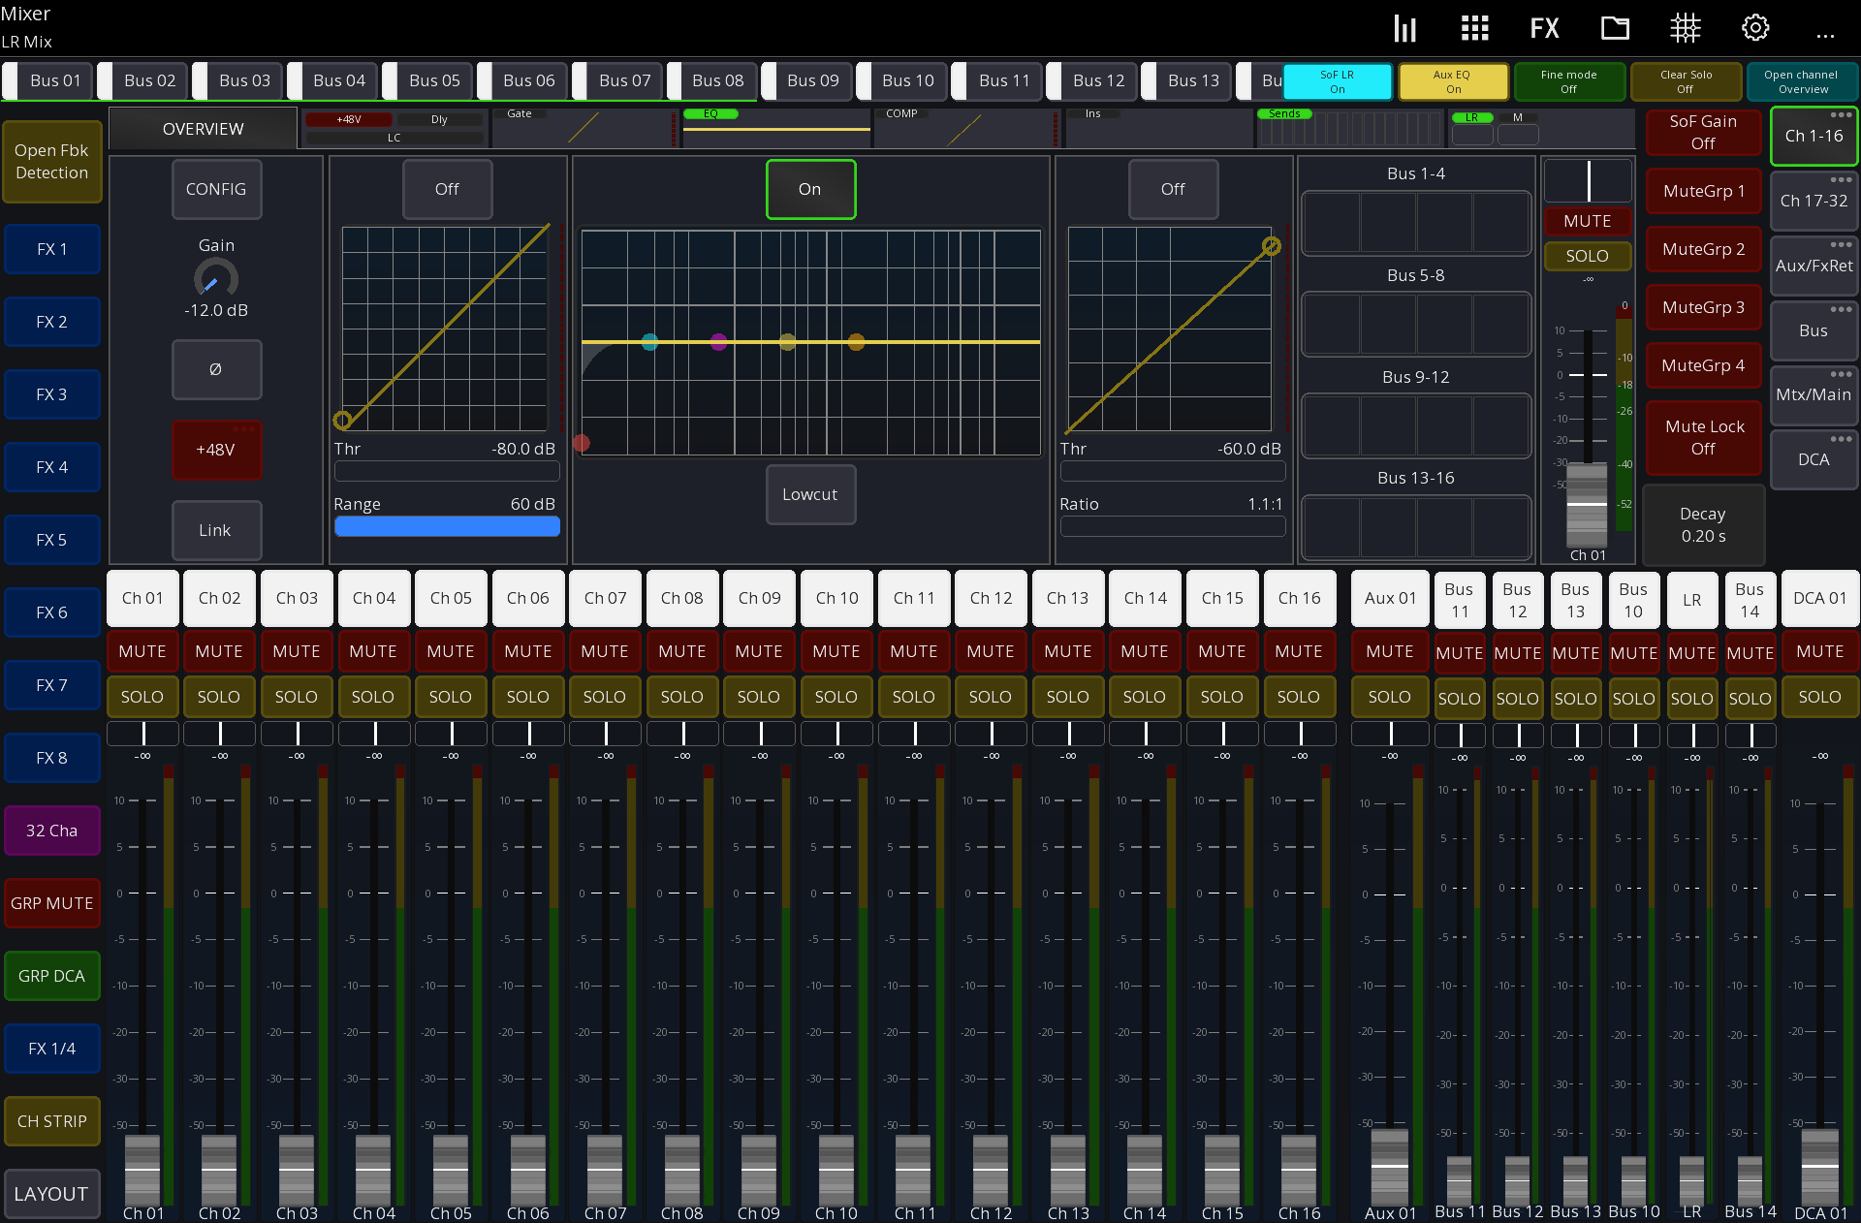Open the meters view icon
The image size is (1861, 1223).
coord(1404,28)
